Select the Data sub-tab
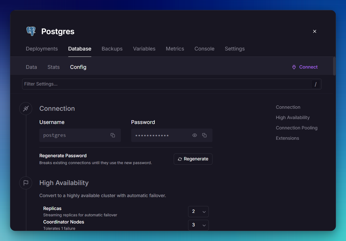Viewport: 346px width, 241px height. [31, 67]
